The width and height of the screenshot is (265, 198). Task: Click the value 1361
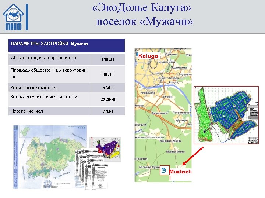(x=108, y=88)
